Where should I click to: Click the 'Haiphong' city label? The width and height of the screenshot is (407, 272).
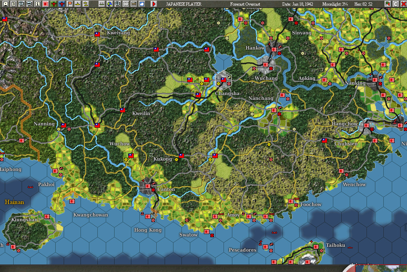pos(11,169)
